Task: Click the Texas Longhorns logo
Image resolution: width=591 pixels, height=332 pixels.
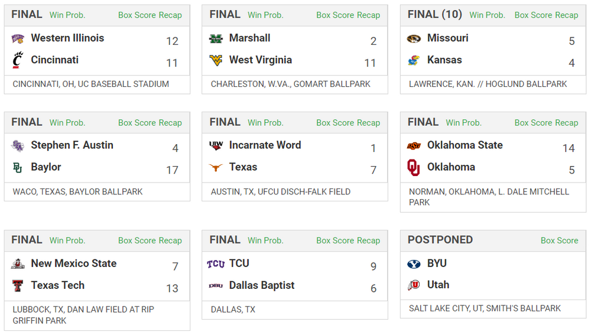Action: [216, 167]
